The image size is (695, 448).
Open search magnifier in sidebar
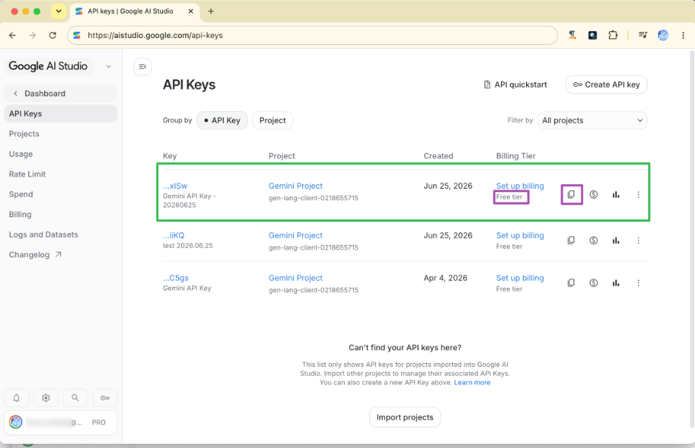tap(75, 398)
